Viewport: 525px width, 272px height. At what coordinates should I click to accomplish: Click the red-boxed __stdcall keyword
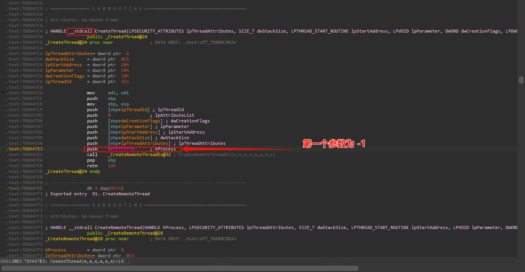(80, 31)
